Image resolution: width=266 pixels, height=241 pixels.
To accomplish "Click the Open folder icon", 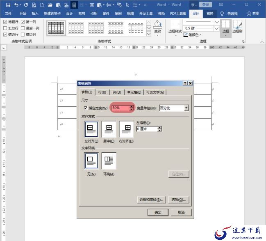I will 50,5.
